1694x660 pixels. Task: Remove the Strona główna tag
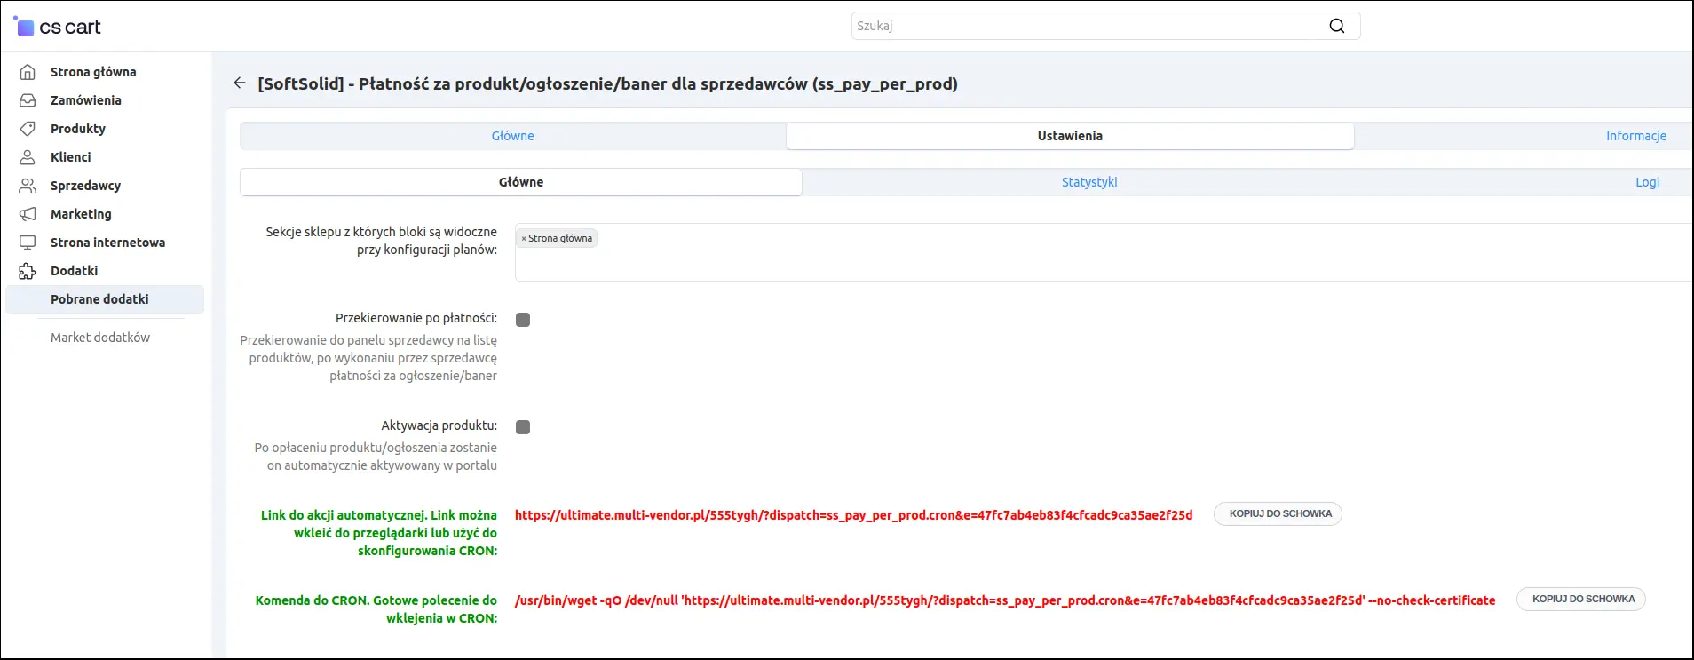pyautogui.click(x=524, y=238)
